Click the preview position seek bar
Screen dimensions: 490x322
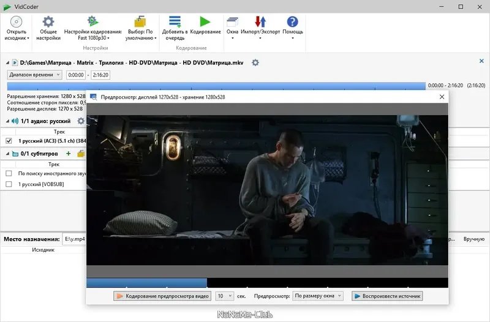pos(267,283)
